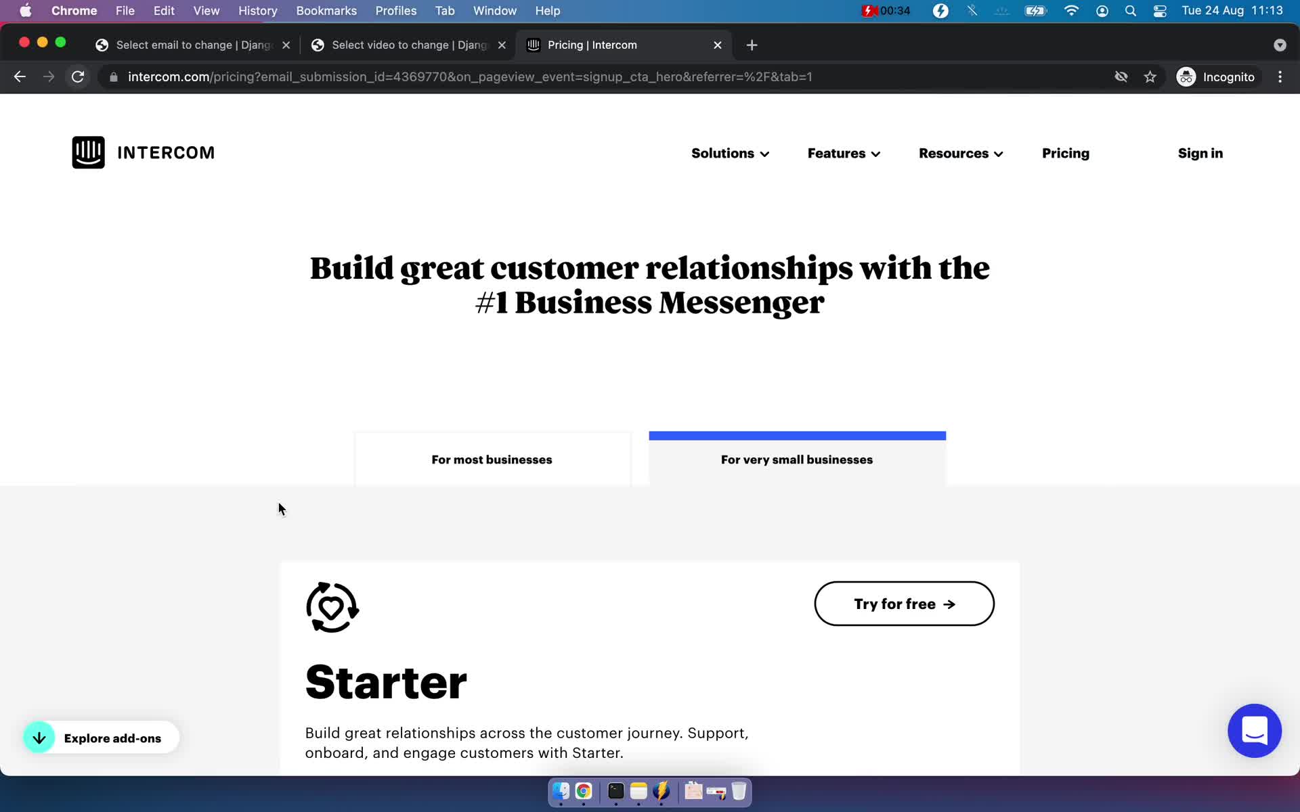This screenshot has height=812, width=1300.
Task: Open the Pricing navigation link
Action: pyautogui.click(x=1065, y=154)
